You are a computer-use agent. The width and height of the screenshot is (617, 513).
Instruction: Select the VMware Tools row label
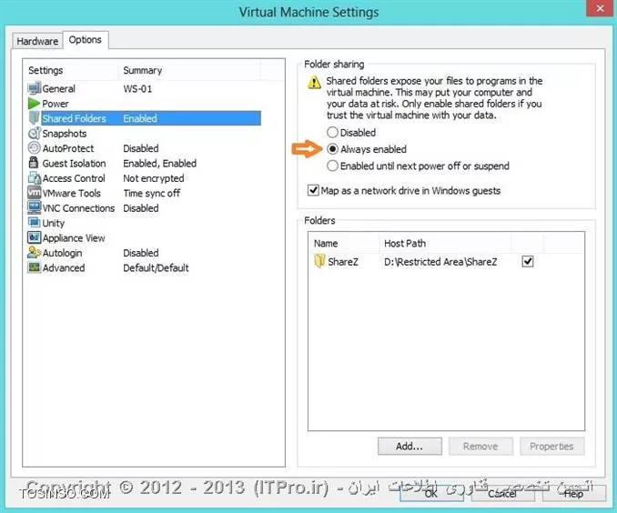pos(72,193)
